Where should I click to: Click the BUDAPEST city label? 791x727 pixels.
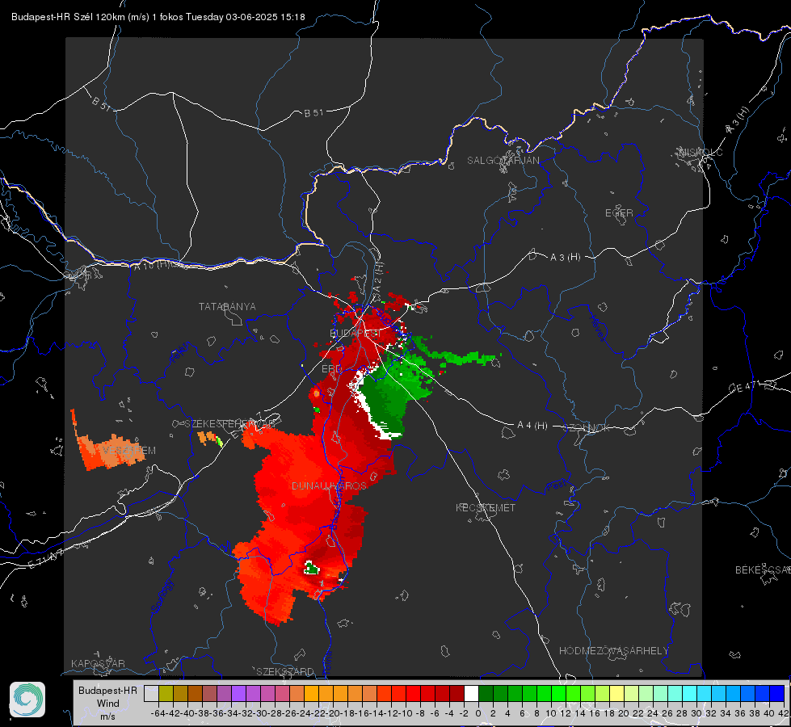[x=356, y=334]
